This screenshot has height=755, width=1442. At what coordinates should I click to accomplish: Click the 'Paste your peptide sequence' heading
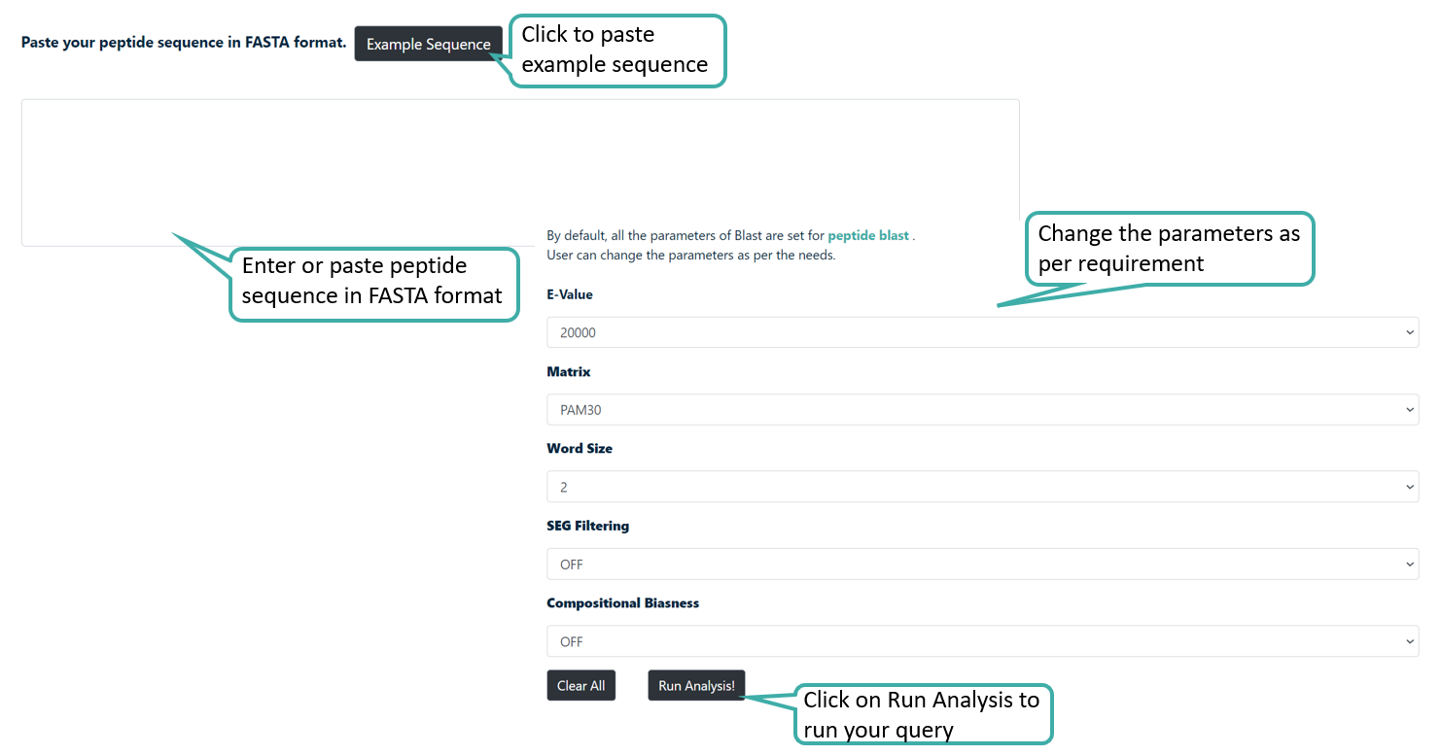coord(184,43)
